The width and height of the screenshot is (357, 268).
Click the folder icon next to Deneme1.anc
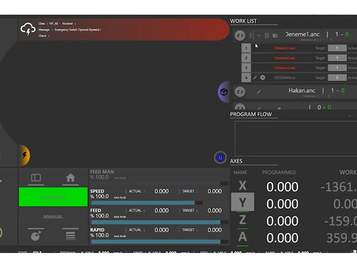pyautogui.click(x=275, y=36)
